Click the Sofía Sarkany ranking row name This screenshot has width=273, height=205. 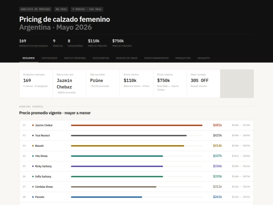click(x=43, y=177)
